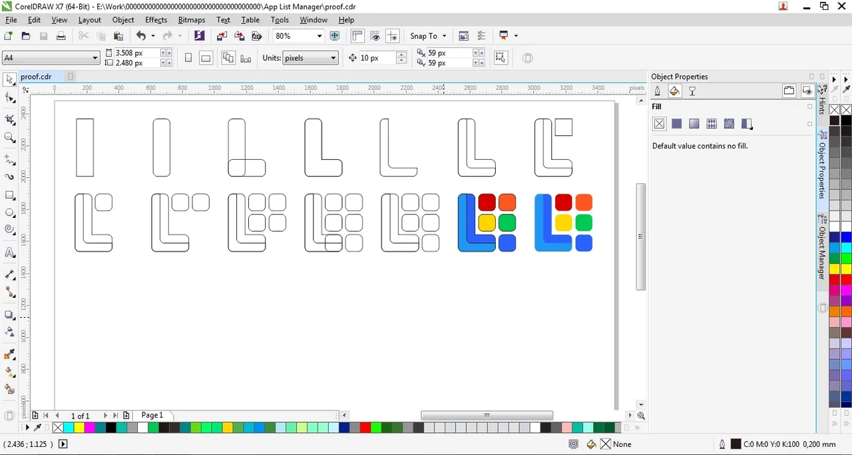Open the Units pixels dropdown
This screenshot has height=455, width=852.
(333, 58)
